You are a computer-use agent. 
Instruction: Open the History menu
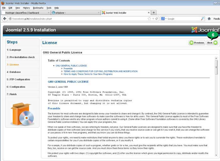tap(26, 8)
